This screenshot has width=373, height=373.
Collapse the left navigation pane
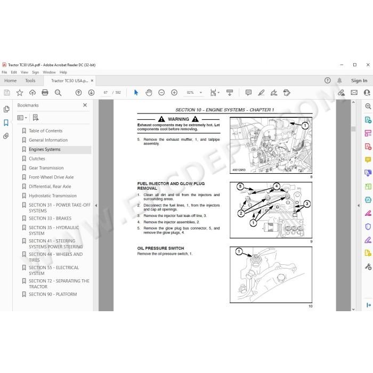(x=96, y=205)
